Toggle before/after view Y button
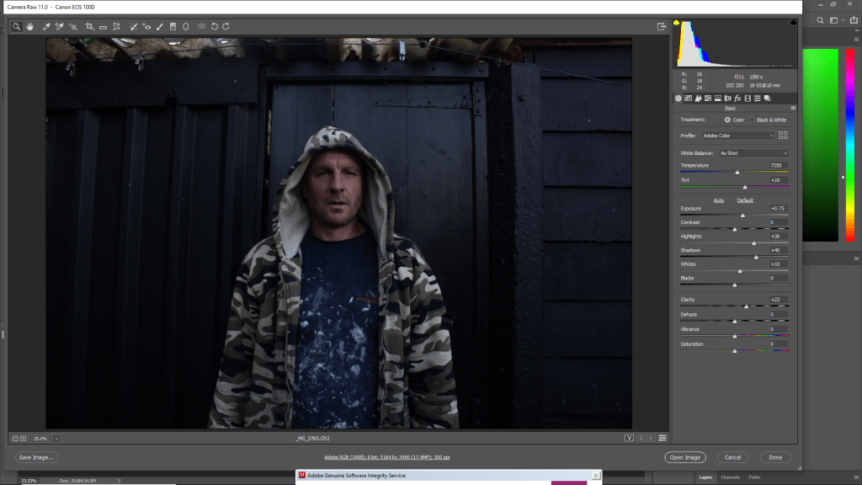 pyautogui.click(x=629, y=438)
